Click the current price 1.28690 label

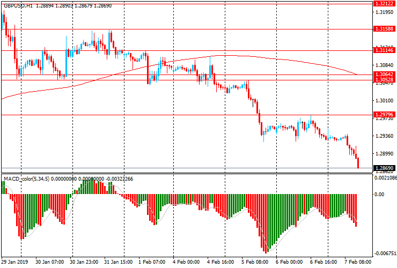point(384,168)
